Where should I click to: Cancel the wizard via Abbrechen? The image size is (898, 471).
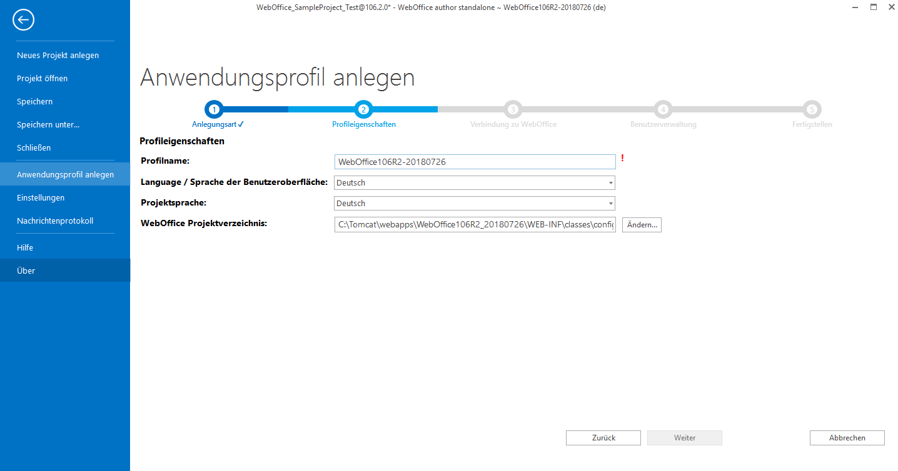847,437
